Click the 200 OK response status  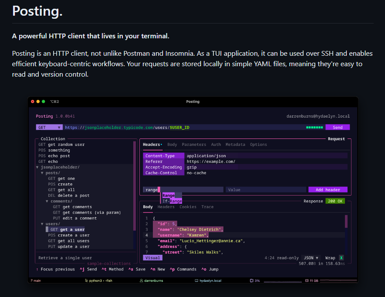click(x=335, y=201)
